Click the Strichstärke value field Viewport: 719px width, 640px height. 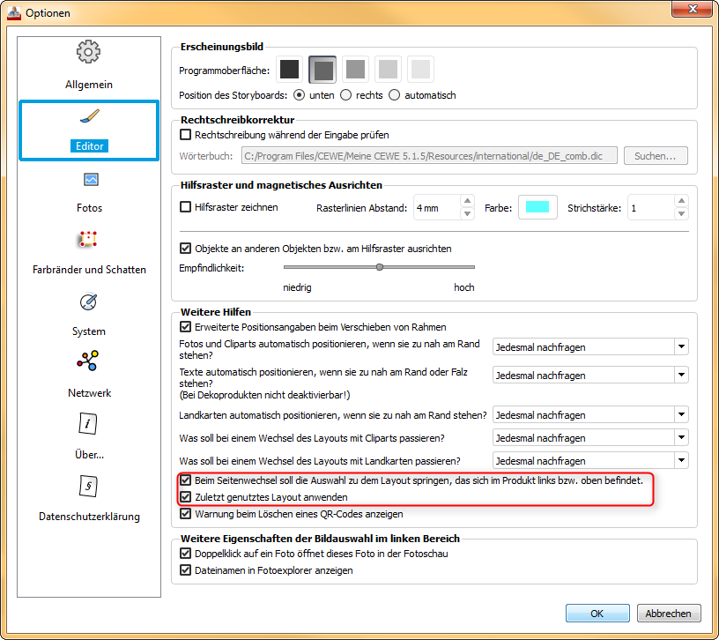pos(651,208)
